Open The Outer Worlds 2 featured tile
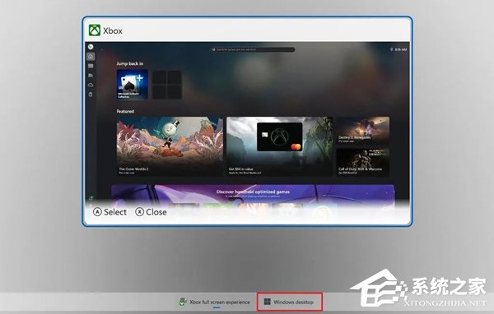The width and height of the screenshot is (494, 314). (170, 146)
